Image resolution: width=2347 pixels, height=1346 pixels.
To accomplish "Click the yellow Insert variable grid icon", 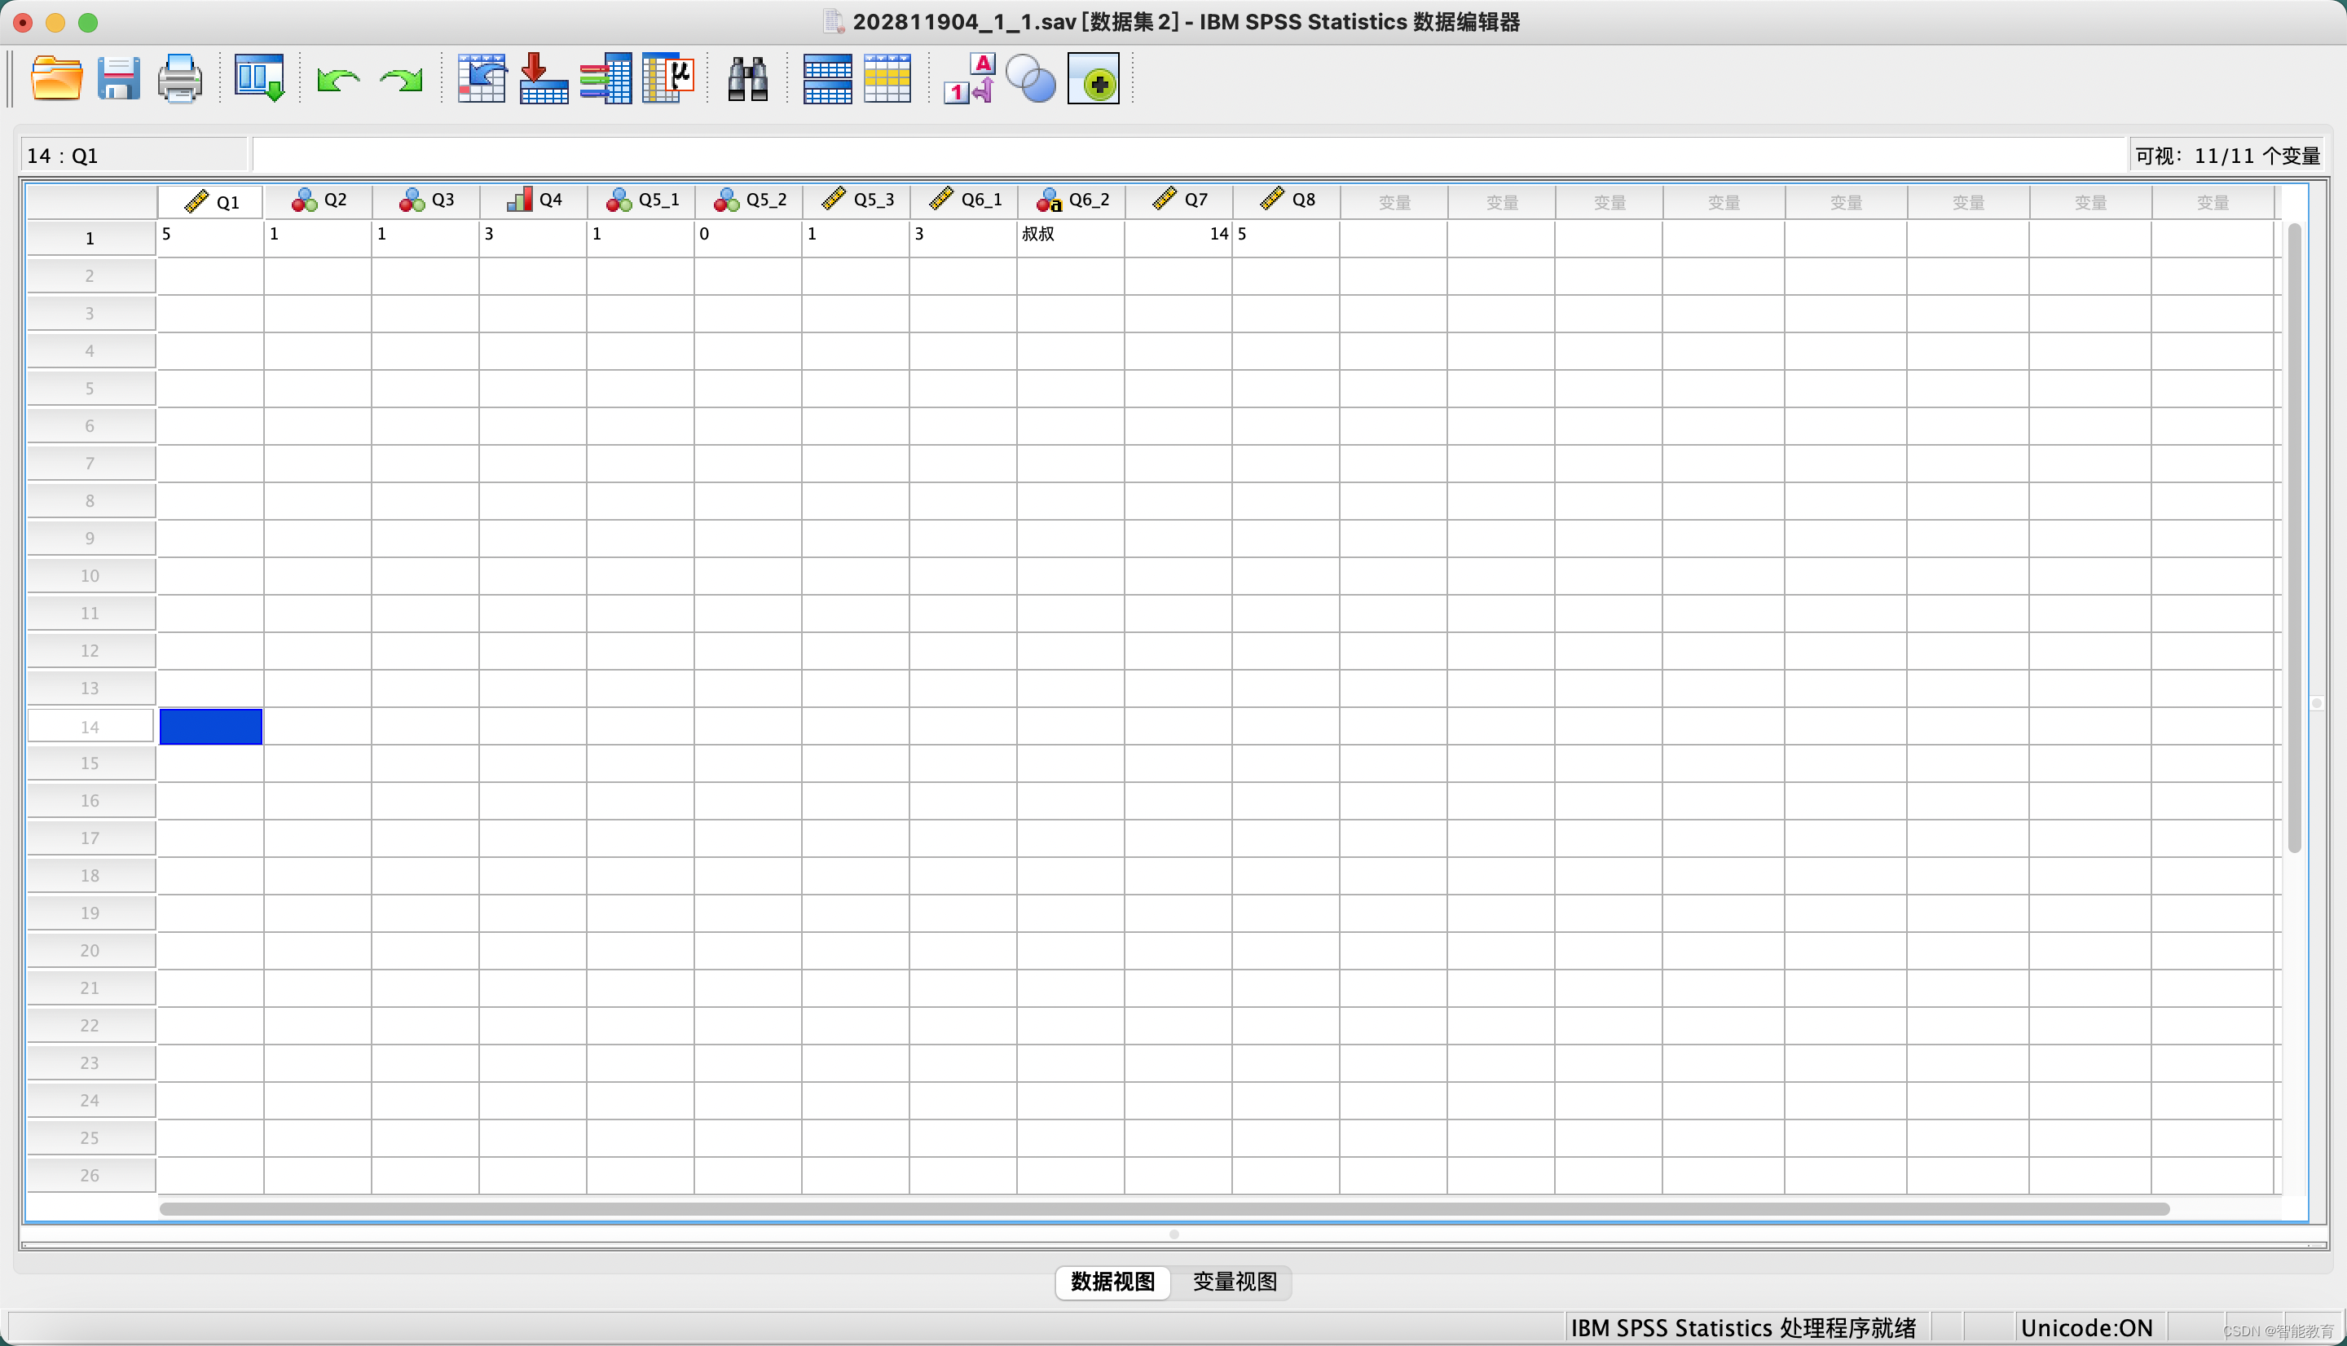I will 887,78.
